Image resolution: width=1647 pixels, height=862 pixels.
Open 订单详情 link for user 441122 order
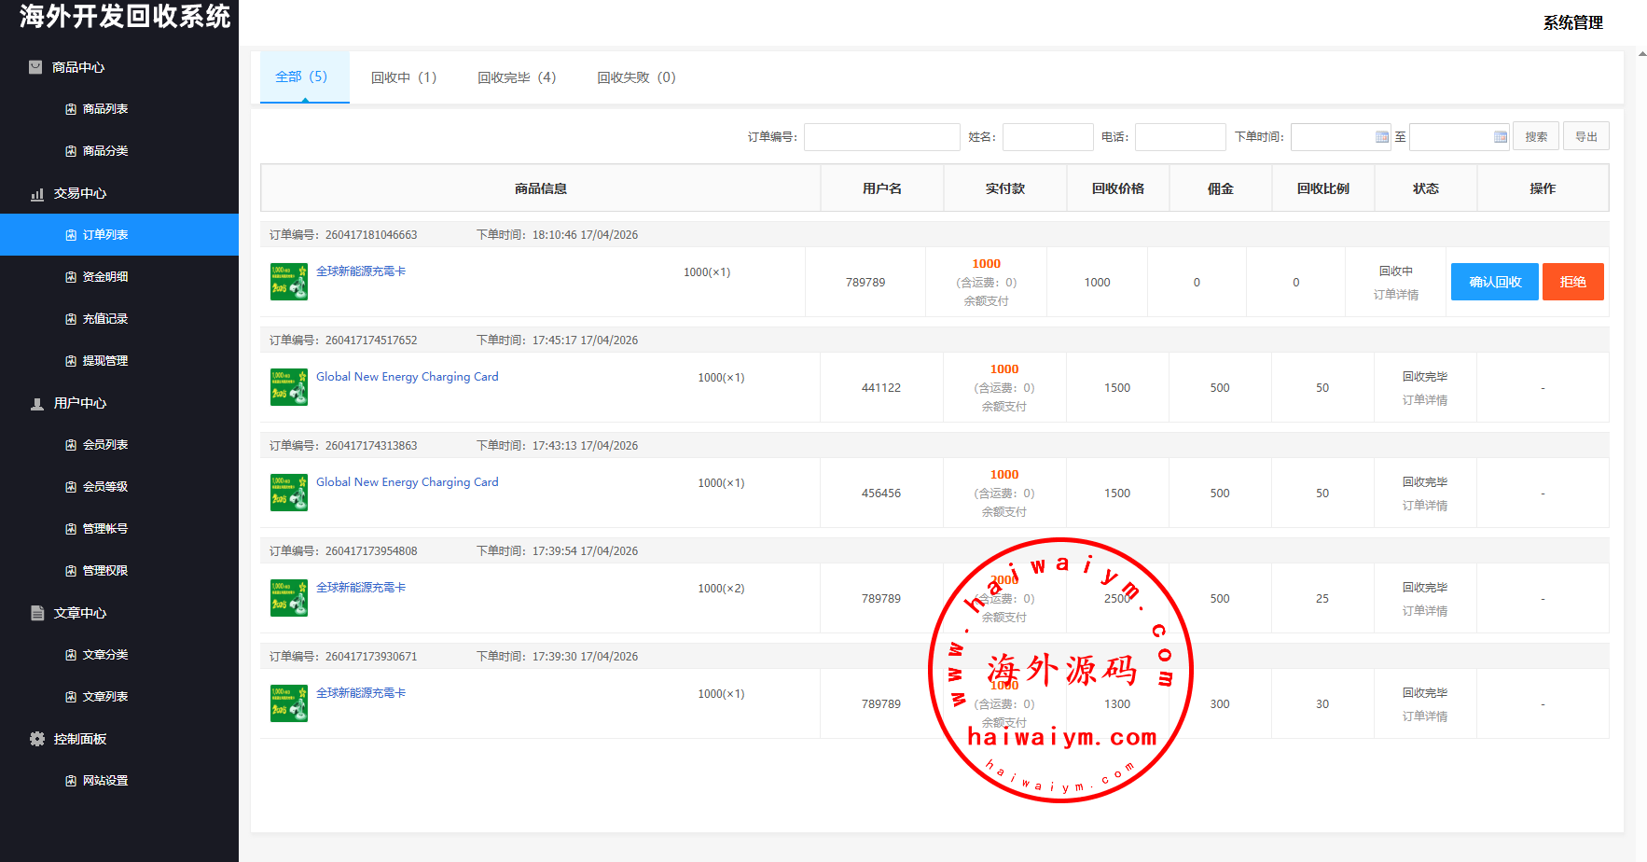[x=1424, y=400]
